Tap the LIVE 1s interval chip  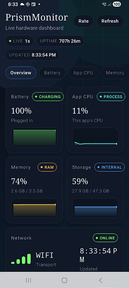pos(20,41)
